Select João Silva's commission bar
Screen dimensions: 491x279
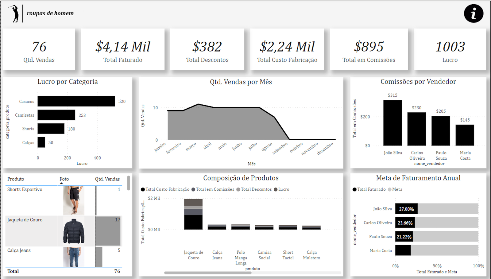[392, 123]
